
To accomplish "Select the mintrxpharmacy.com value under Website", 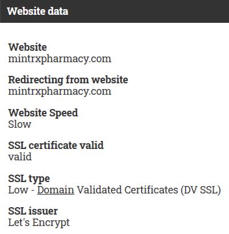I will pos(59,59).
